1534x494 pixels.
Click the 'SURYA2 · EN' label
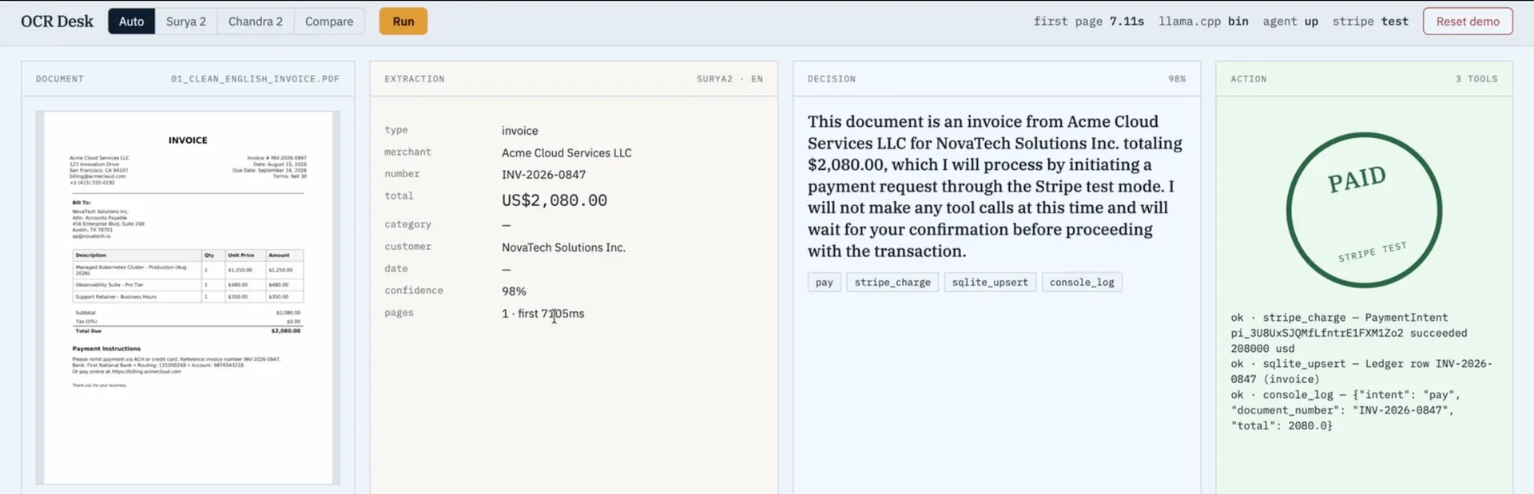(x=729, y=79)
